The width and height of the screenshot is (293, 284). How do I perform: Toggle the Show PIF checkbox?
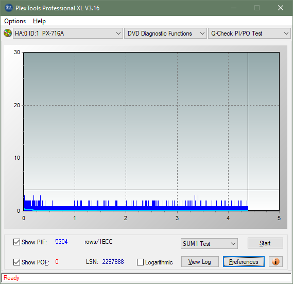(x=16, y=242)
